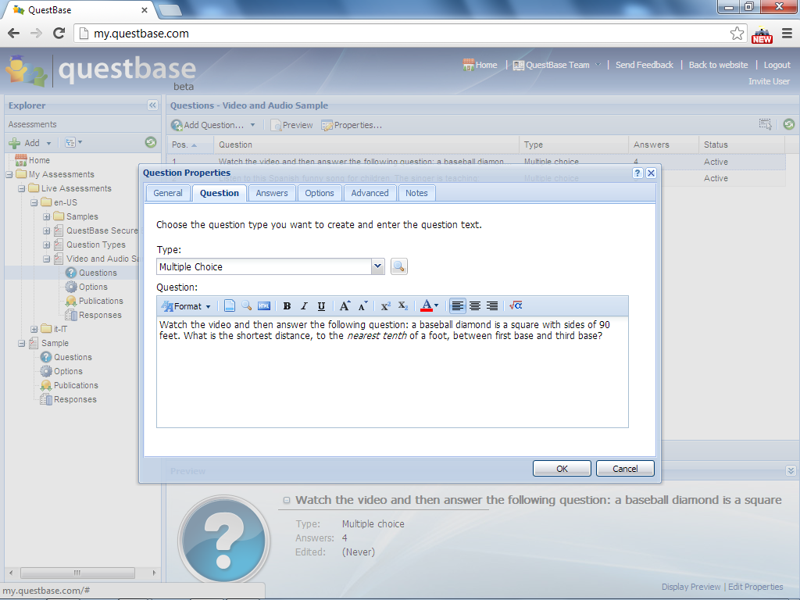
Task: Click the HTML source icon in the editor
Action: [x=264, y=306]
